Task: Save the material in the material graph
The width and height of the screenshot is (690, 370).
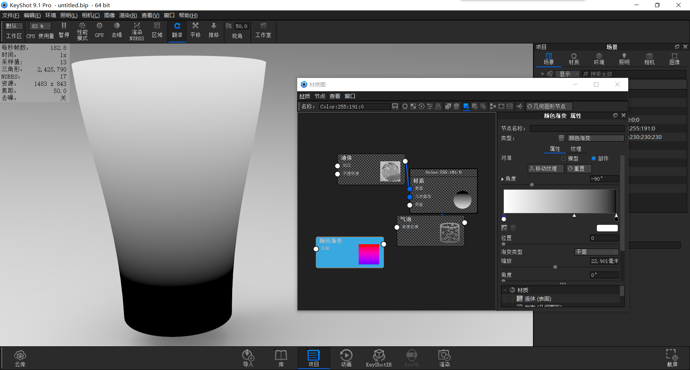Action: pos(395,106)
